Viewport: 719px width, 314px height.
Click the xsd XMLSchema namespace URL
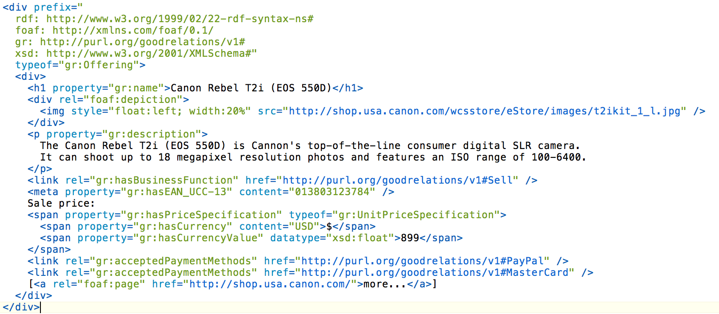152,54
